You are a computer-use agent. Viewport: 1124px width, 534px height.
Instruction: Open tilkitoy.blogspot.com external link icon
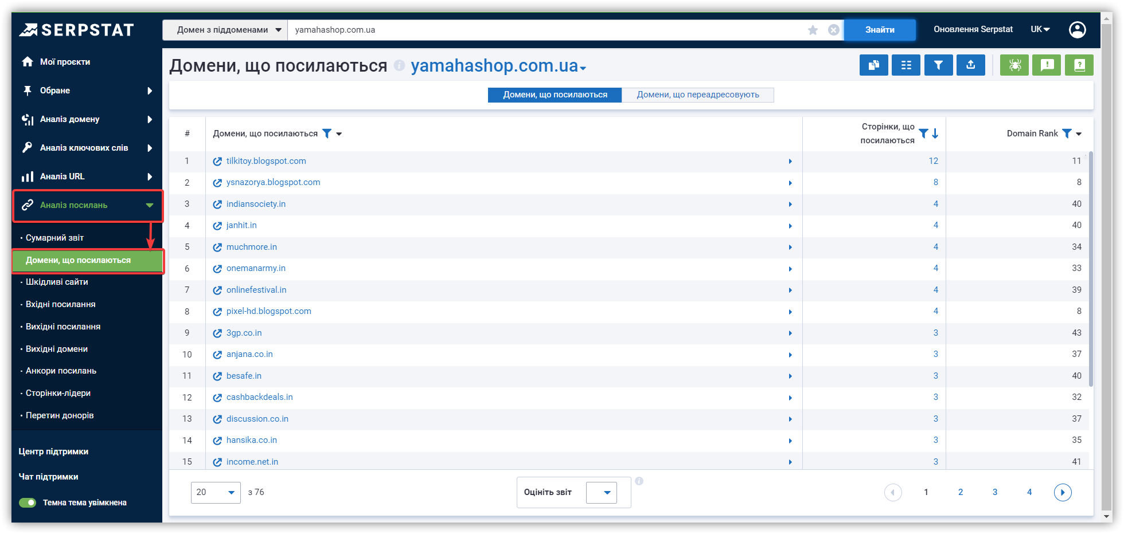pyautogui.click(x=217, y=162)
